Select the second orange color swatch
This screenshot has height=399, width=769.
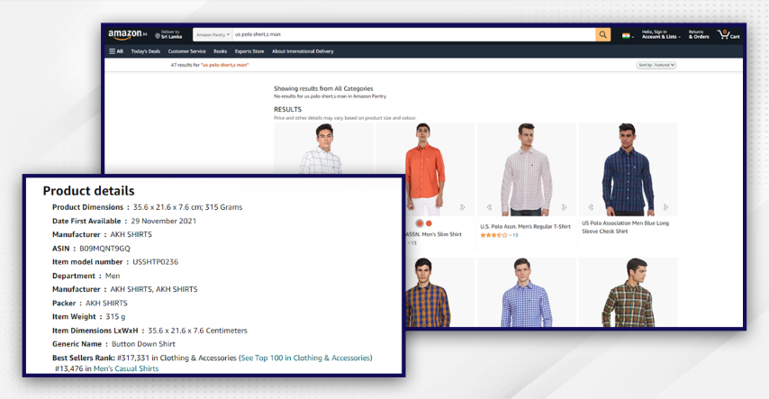430,223
